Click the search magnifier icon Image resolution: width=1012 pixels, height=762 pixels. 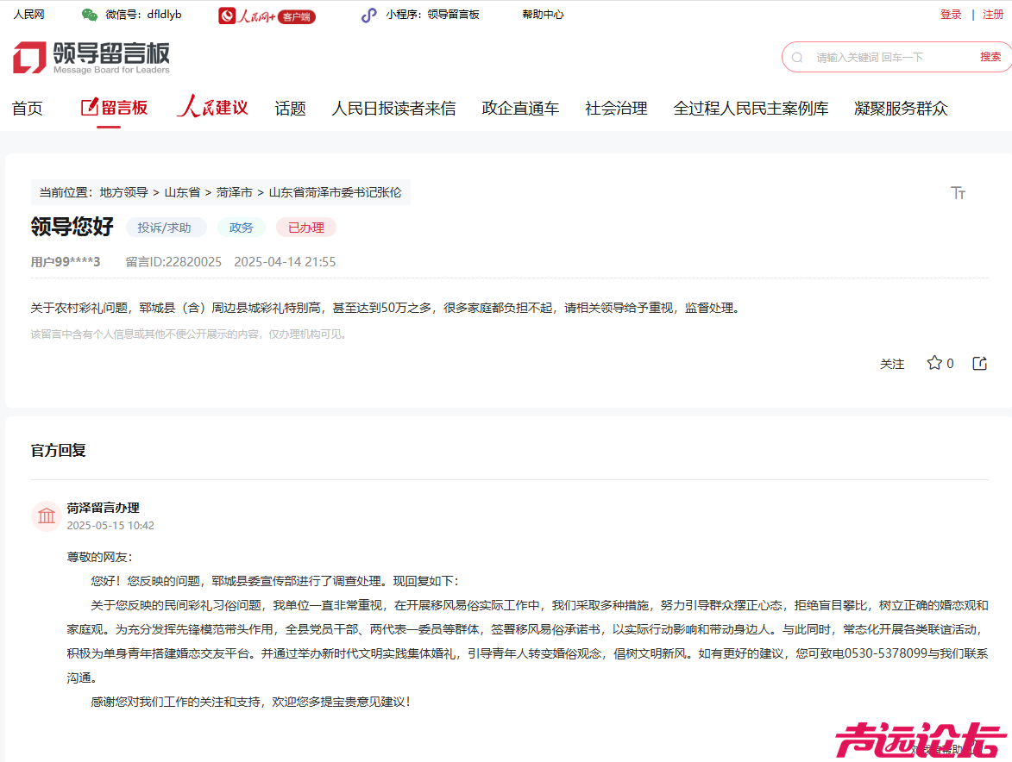[796, 57]
